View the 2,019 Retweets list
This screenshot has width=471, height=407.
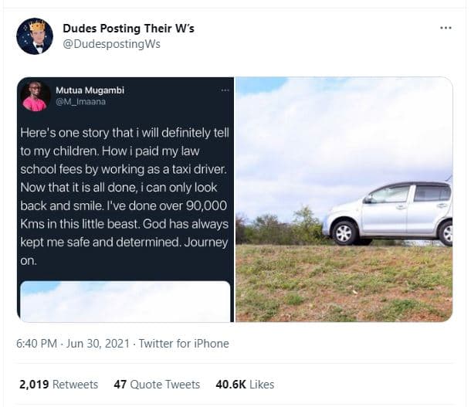click(59, 384)
